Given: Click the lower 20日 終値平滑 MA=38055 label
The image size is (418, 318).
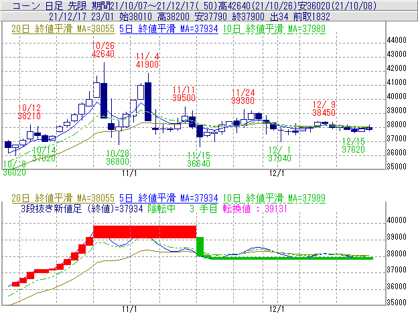Looking at the screenshot, I should pos(63,198).
